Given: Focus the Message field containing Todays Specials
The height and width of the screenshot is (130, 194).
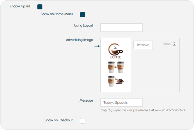Looking at the screenshot, I should click(x=122, y=102).
